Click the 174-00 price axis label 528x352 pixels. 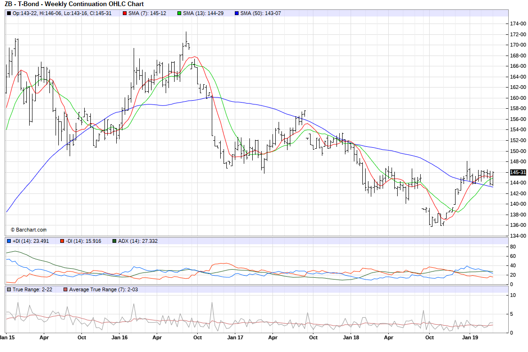pyautogui.click(x=518, y=24)
